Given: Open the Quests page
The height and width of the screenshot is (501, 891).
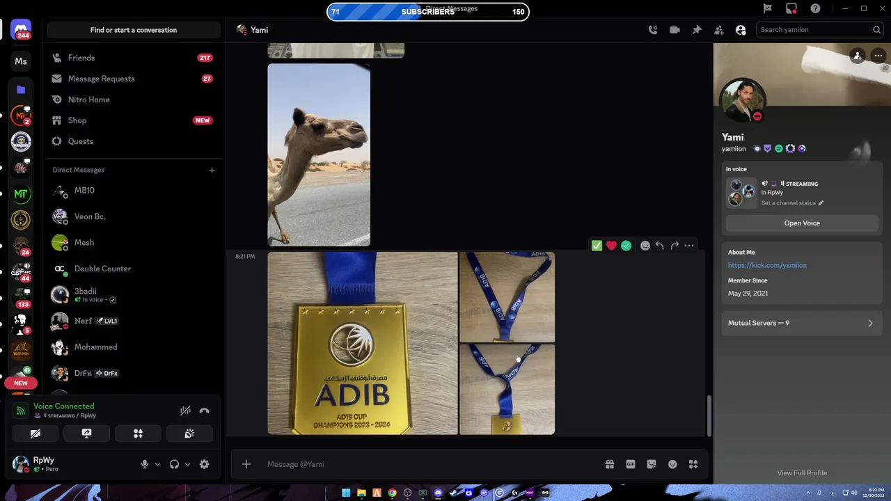Looking at the screenshot, I should tap(133, 141).
